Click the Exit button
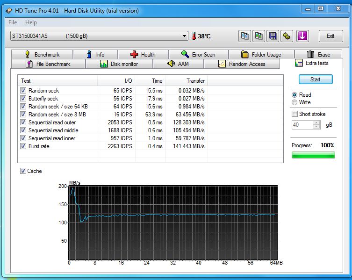Image resolution: width=352 pixels, height=280 pixels. pos(330,36)
